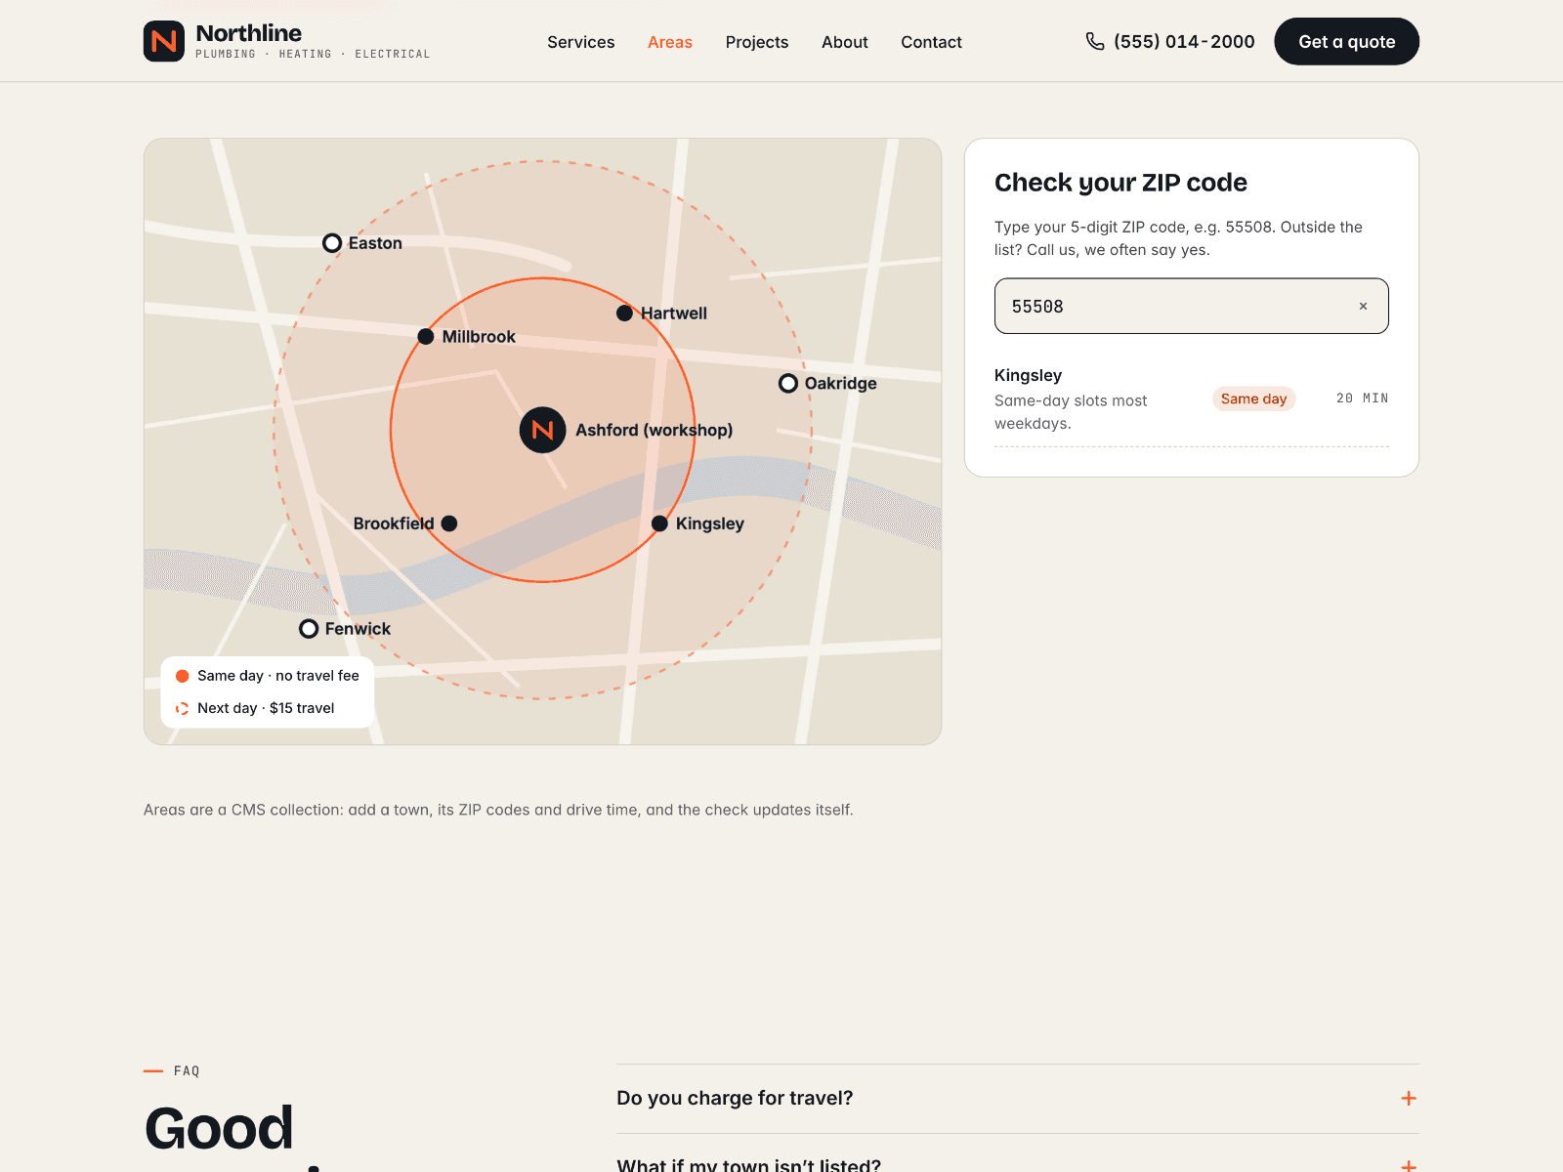Click the "Ashford (workshop)" map label
Viewport: 1563px width, 1172px height.
click(x=654, y=430)
